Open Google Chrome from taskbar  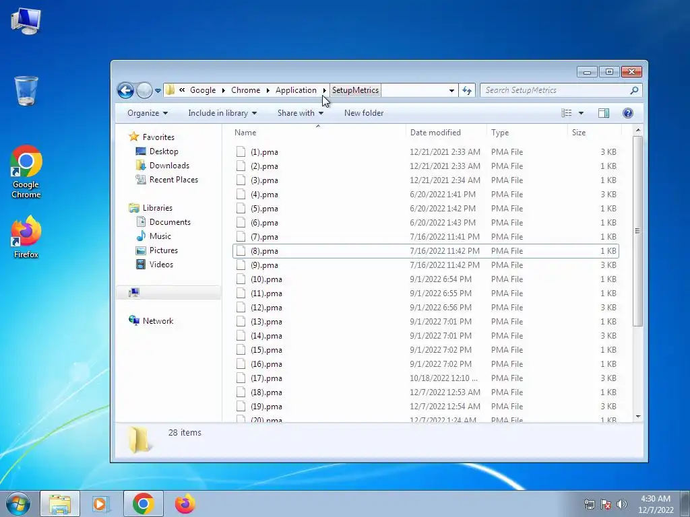(x=143, y=504)
